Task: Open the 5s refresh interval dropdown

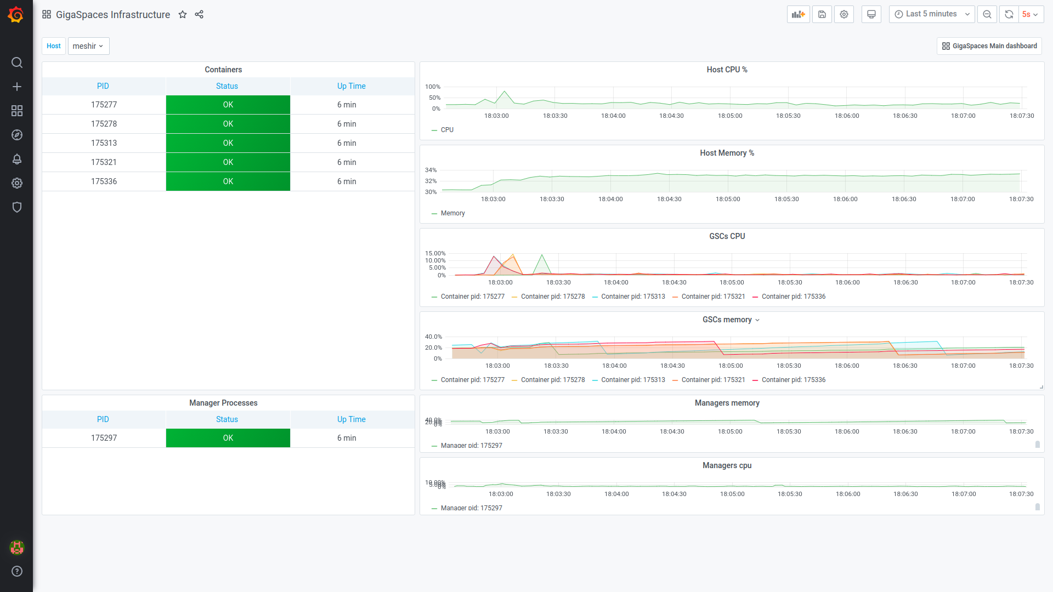Action: (1031, 14)
